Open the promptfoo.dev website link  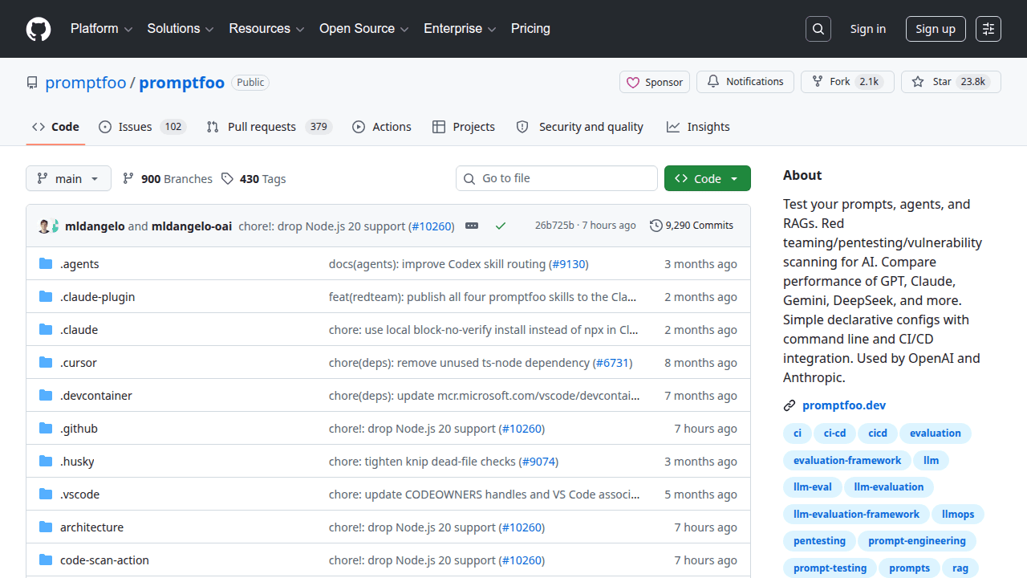tap(844, 405)
